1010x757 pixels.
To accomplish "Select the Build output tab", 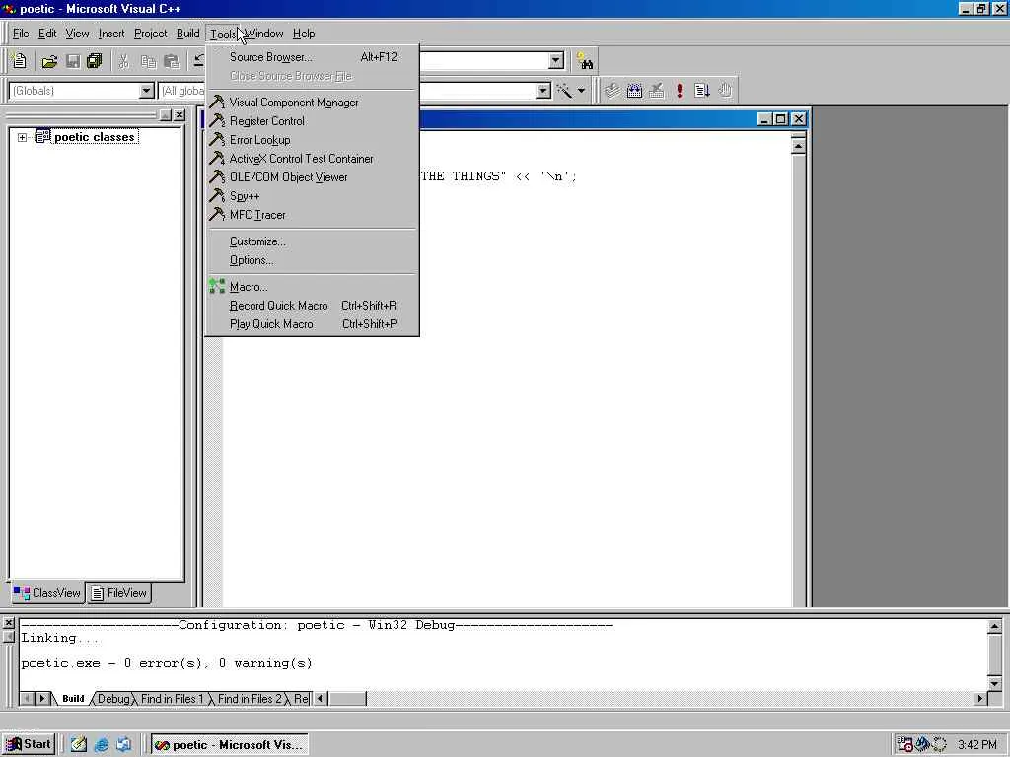I will point(73,699).
